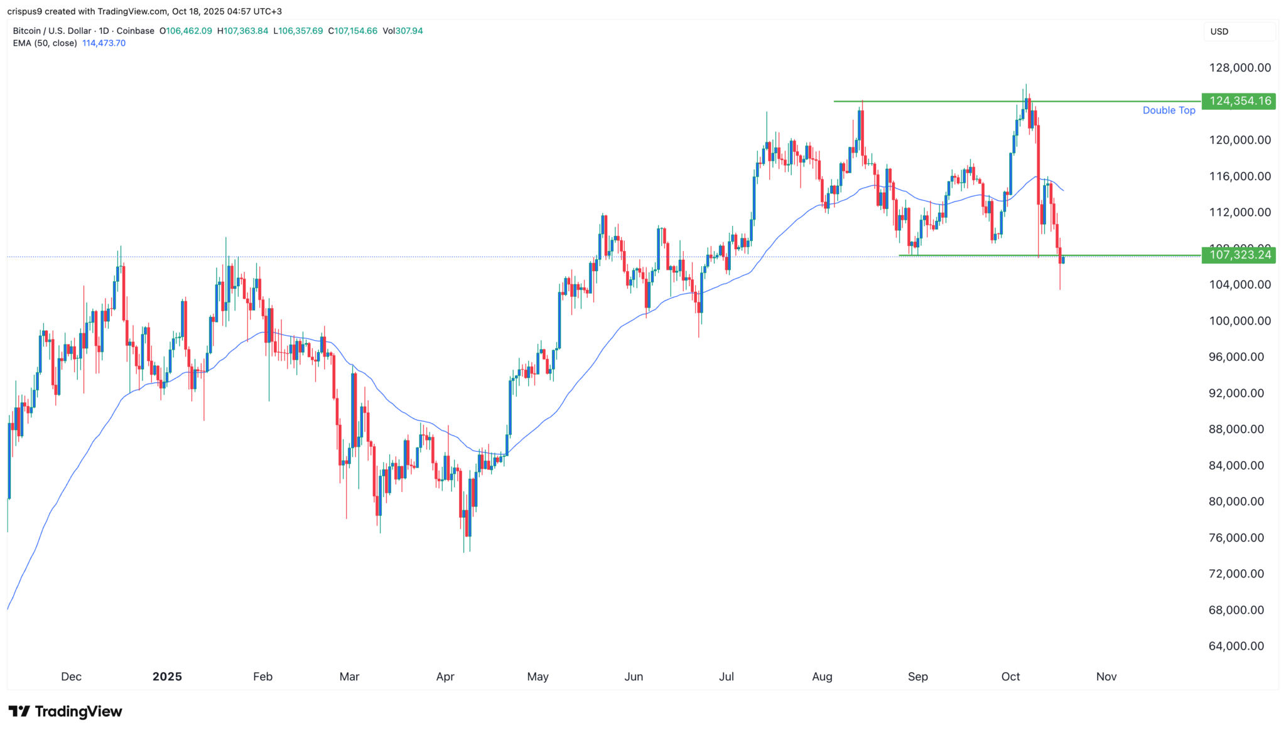Click the Bitcoin / U.S. Dollar symbol title
Viewport: 1286px width, 733px height.
coord(53,31)
